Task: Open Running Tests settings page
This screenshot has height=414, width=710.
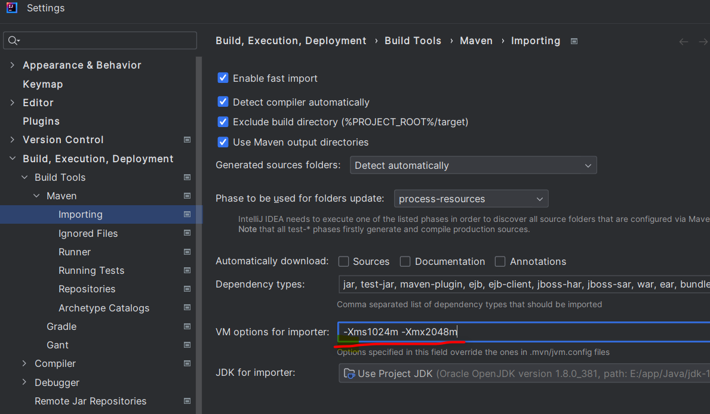Action: pos(91,271)
